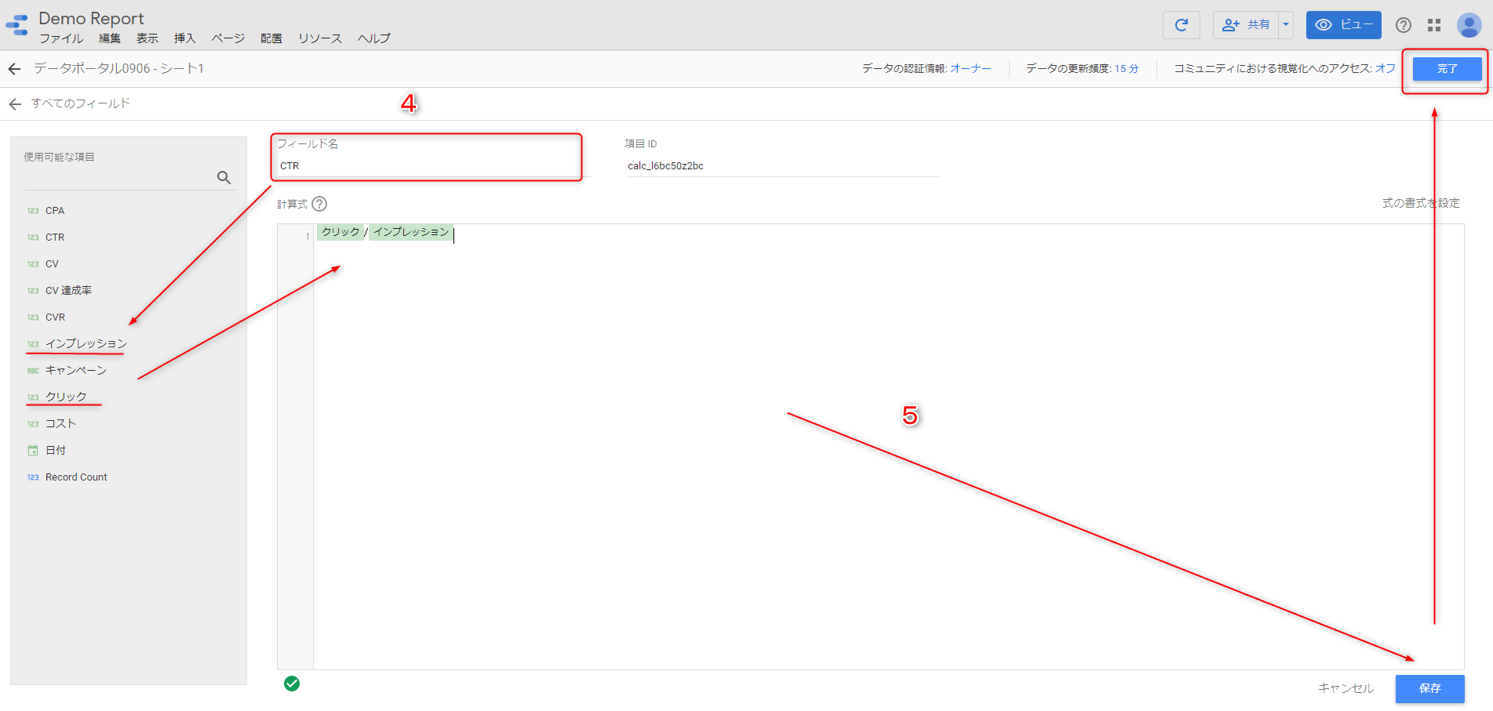Click the refresh data icon

click(1181, 25)
